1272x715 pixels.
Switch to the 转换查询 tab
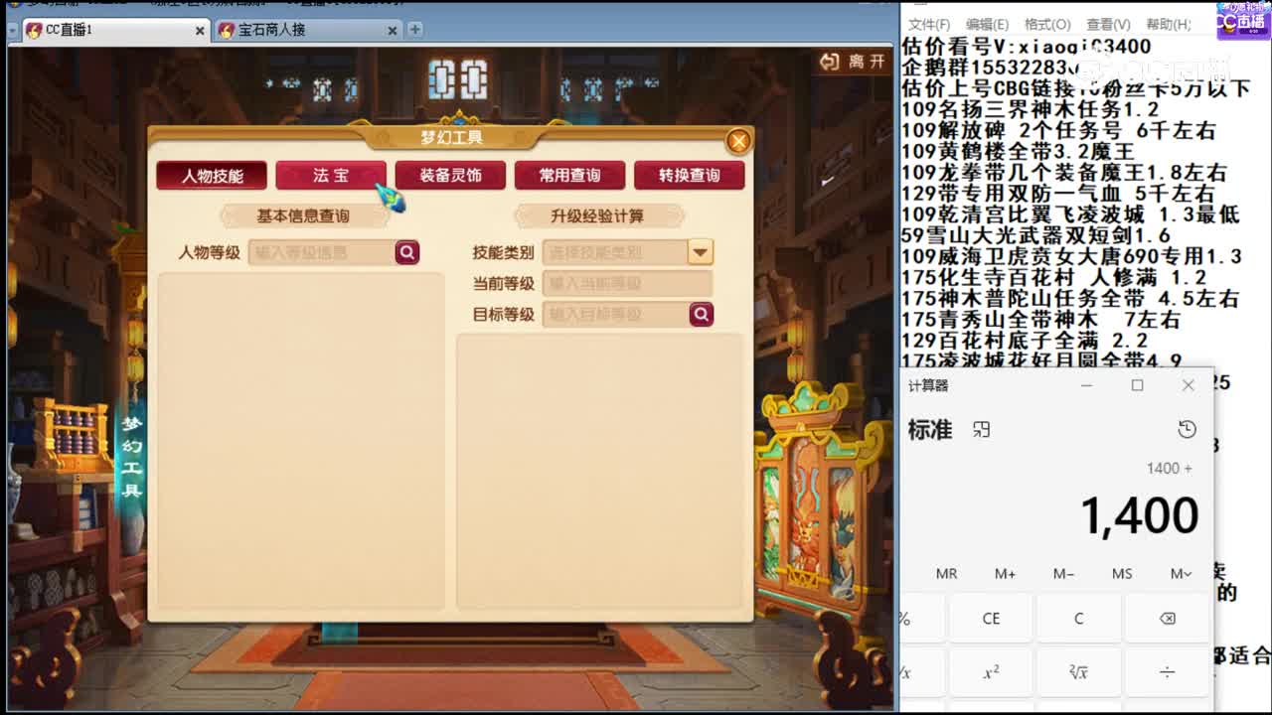690,176
